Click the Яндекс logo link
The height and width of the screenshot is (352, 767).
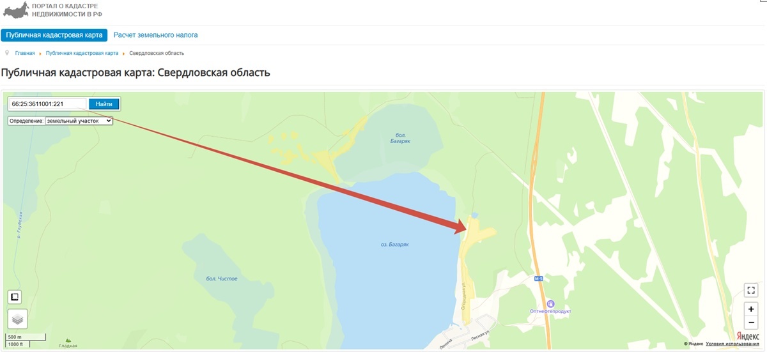point(748,335)
